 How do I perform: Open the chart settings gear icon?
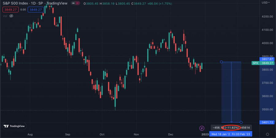click(267, 134)
